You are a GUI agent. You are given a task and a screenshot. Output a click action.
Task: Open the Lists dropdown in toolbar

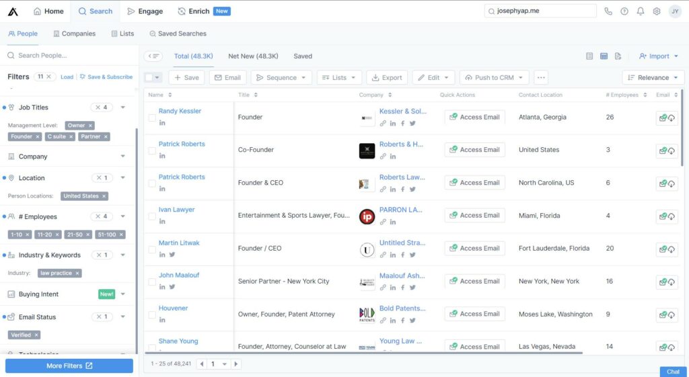click(339, 78)
